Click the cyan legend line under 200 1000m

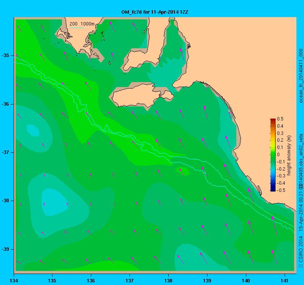pos(77,28)
